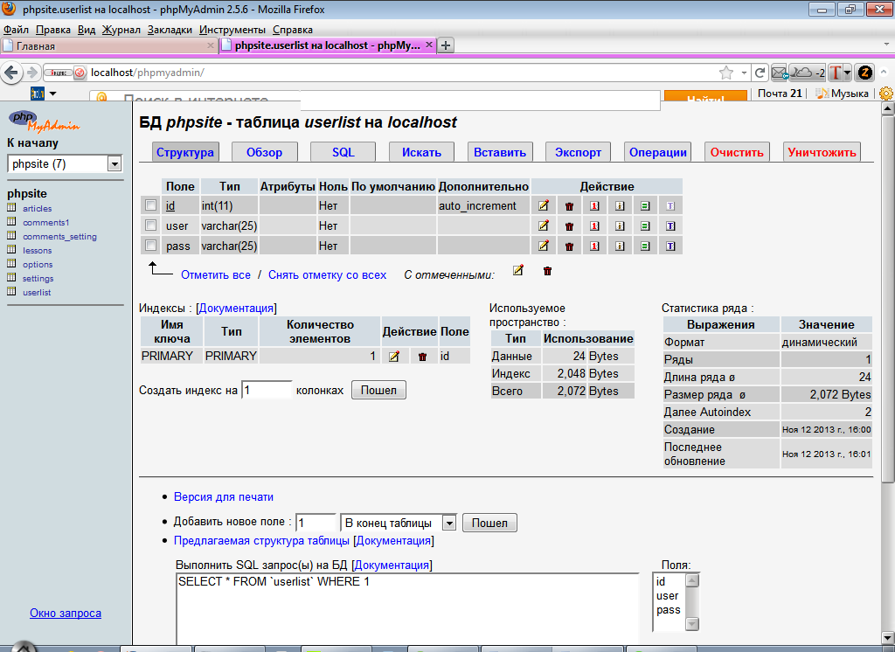Image resolution: width=895 pixels, height=652 pixels.
Task: Switch to the Обзор tab
Action: 264,152
